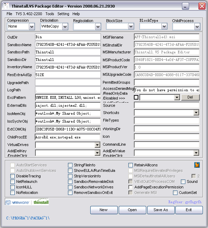The image size is (208, 228).
Task: Enable DisableTracing checkbox
Action: pos(12,176)
